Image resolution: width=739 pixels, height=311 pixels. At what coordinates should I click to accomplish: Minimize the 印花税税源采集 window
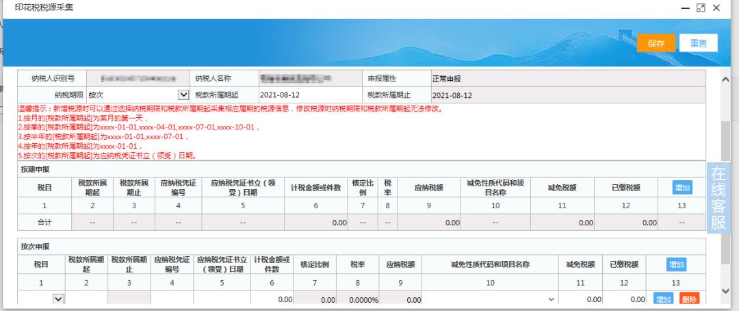(x=685, y=8)
